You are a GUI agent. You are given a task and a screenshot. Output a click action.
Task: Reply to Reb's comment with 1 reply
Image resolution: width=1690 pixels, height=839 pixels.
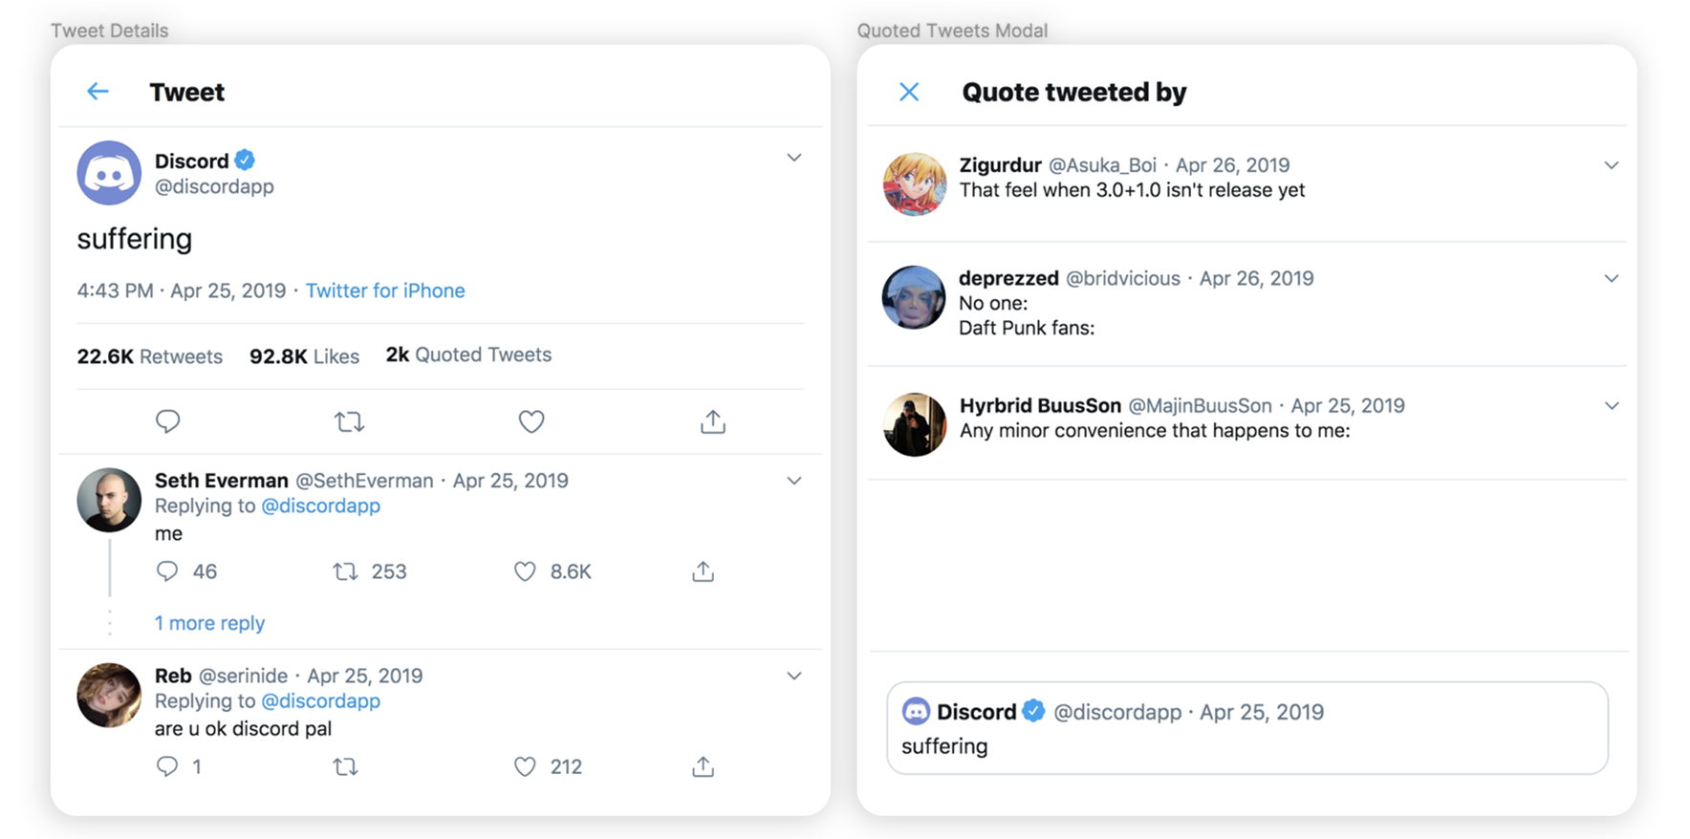[x=167, y=766]
